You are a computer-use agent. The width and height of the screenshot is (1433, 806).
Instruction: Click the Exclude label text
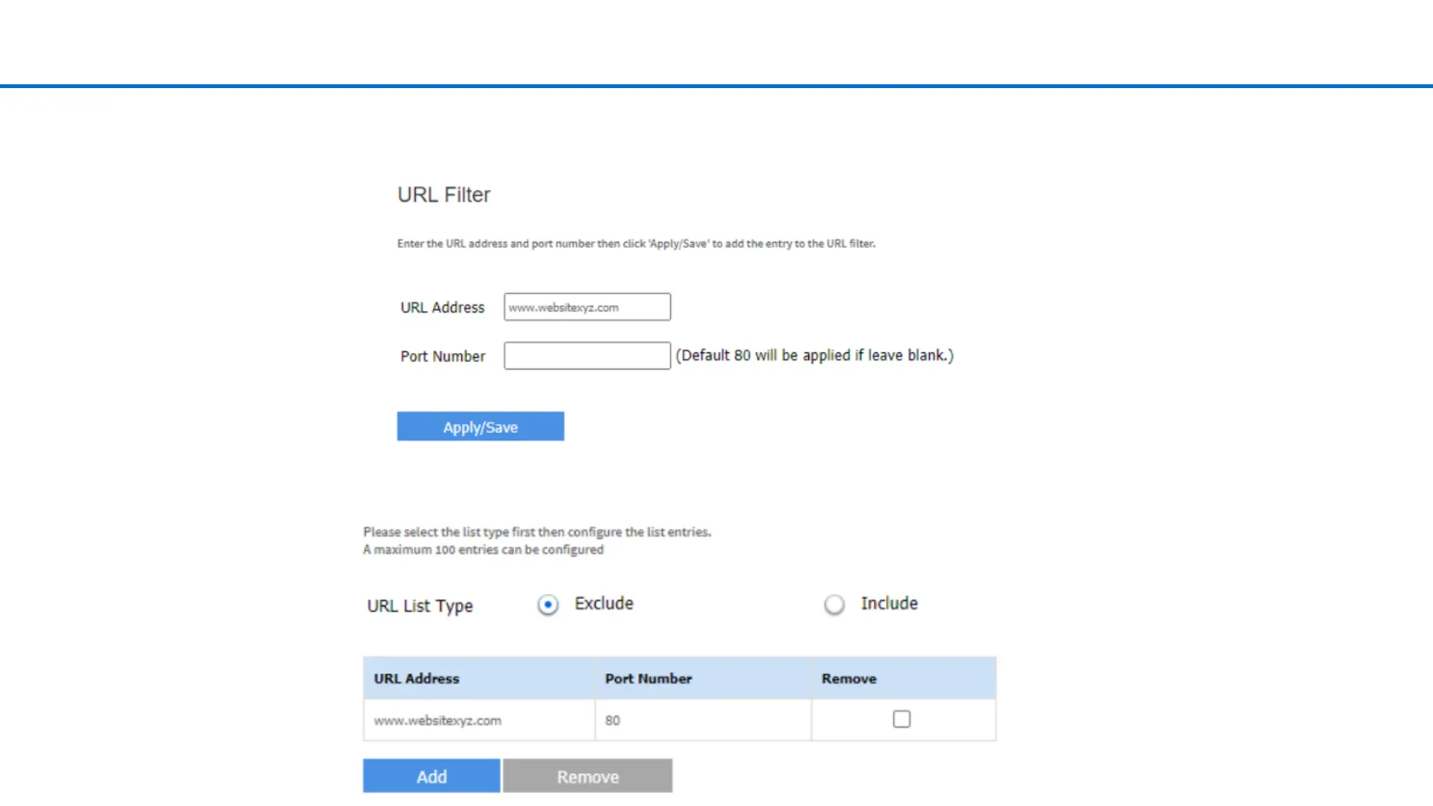tap(604, 603)
